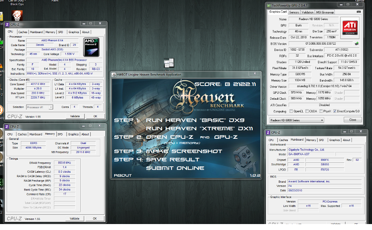Click the HWBOT Heaven title bar app icon

click(113, 74)
